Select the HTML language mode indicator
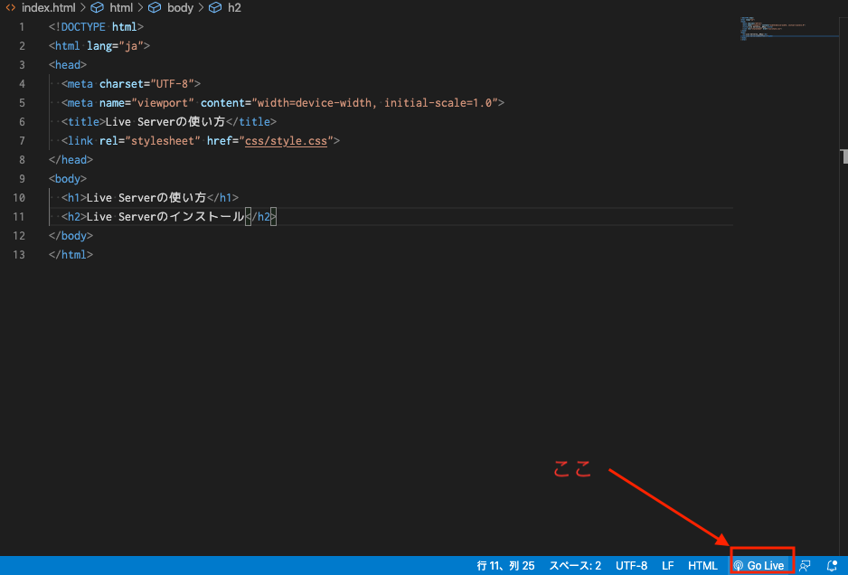The image size is (848, 575). coord(702,565)
